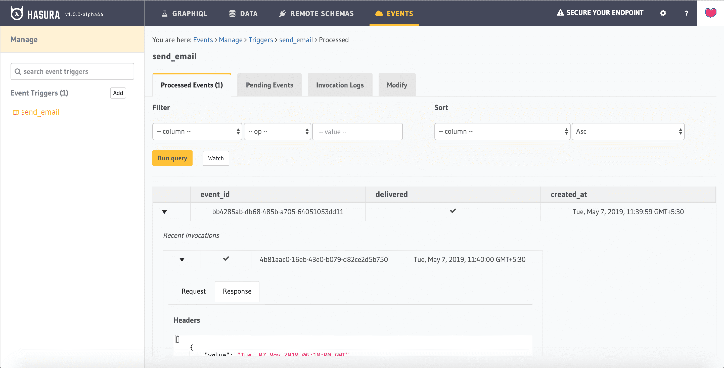Click the Watch button

tap(215, 158)
